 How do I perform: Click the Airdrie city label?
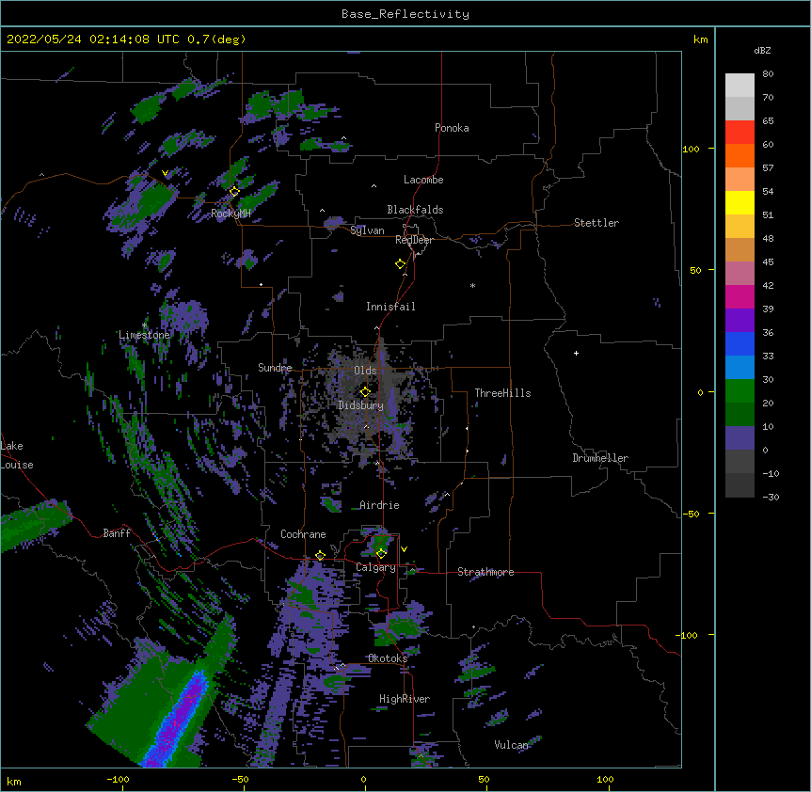pyautogui.click(x=379, y=505)
